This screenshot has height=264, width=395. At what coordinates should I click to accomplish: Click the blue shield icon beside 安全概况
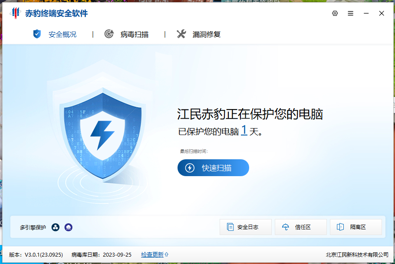37,34
